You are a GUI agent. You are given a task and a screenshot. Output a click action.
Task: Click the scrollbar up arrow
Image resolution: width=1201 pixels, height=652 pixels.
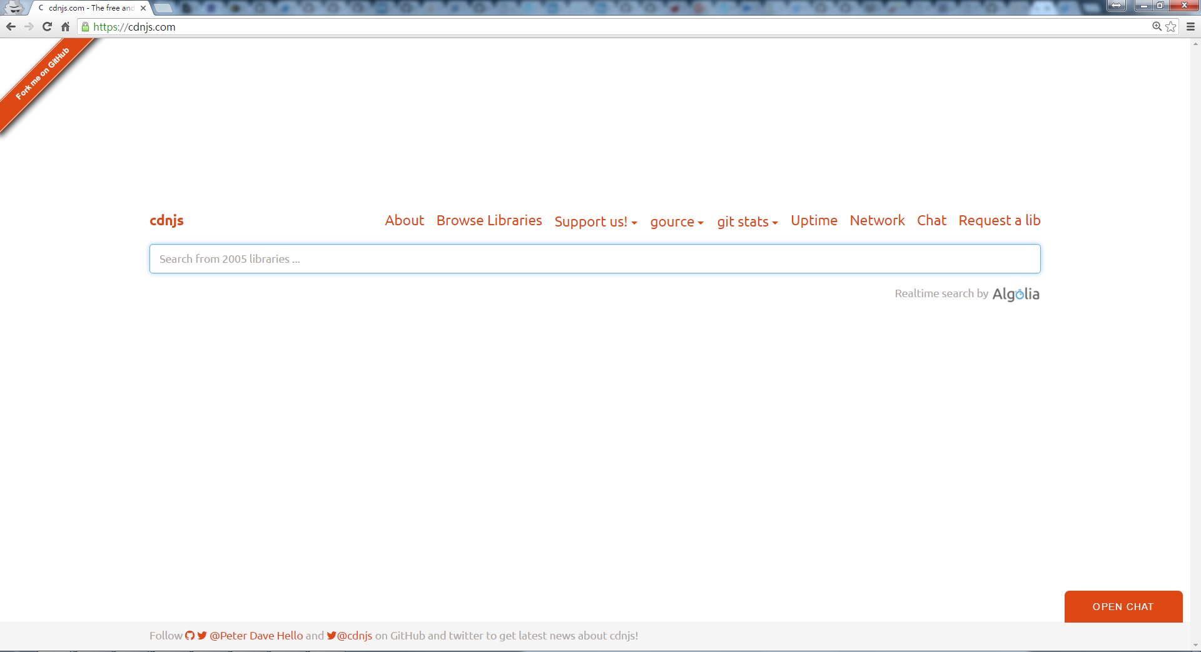pos(1195,44)
